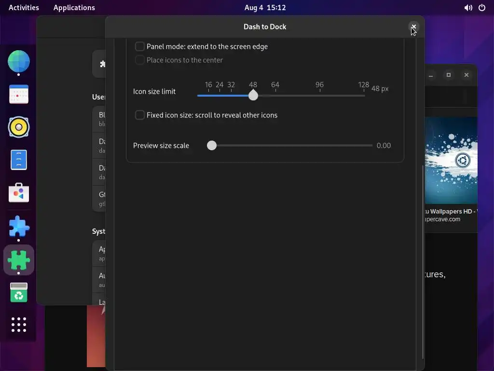This screenshot has width=494, height=371.
Task: Click the extension puzzle icon in Extensions window
Action: [102, 64]
